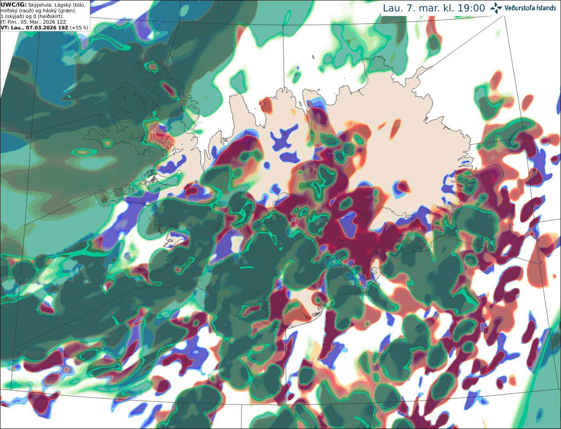Viewport: 561px width, 429px height.
Task: Click the 'Lau. 7. mar. kl. 19:00' date heading
Action: [x=434, y=8]
